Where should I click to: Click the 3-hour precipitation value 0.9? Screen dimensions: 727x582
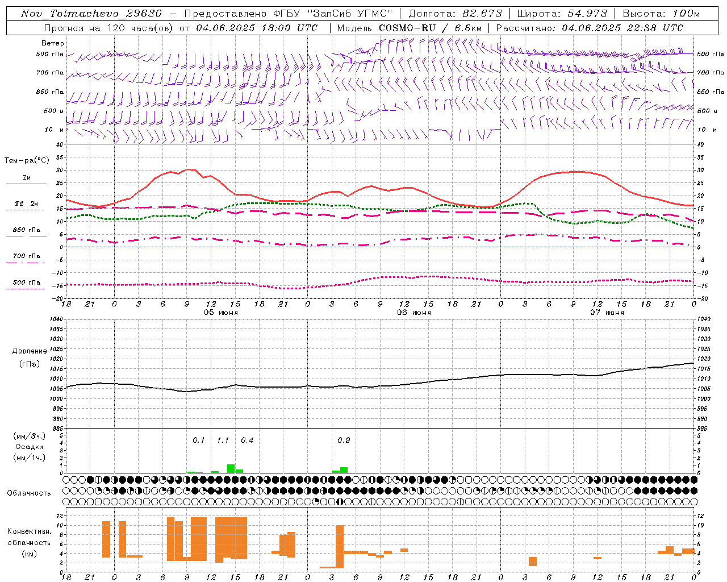point(344,440)
